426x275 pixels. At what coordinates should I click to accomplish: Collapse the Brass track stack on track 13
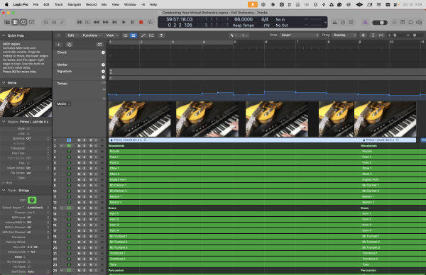[x=62, y=208]
